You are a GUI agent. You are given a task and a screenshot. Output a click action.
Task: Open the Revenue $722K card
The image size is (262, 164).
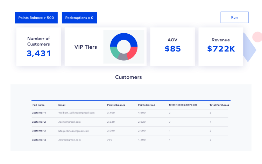221,47
